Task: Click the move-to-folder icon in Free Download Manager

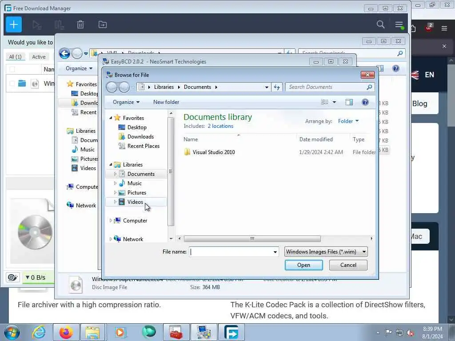Action: (x=103, y=25)
